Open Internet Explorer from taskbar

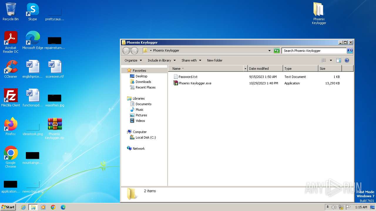pos(23,207)
